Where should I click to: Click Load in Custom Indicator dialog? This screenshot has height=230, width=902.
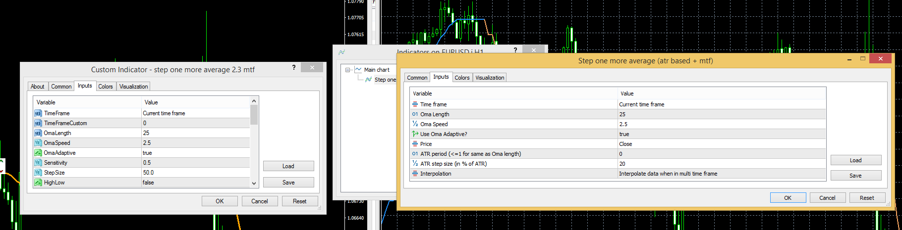[288, 166]
